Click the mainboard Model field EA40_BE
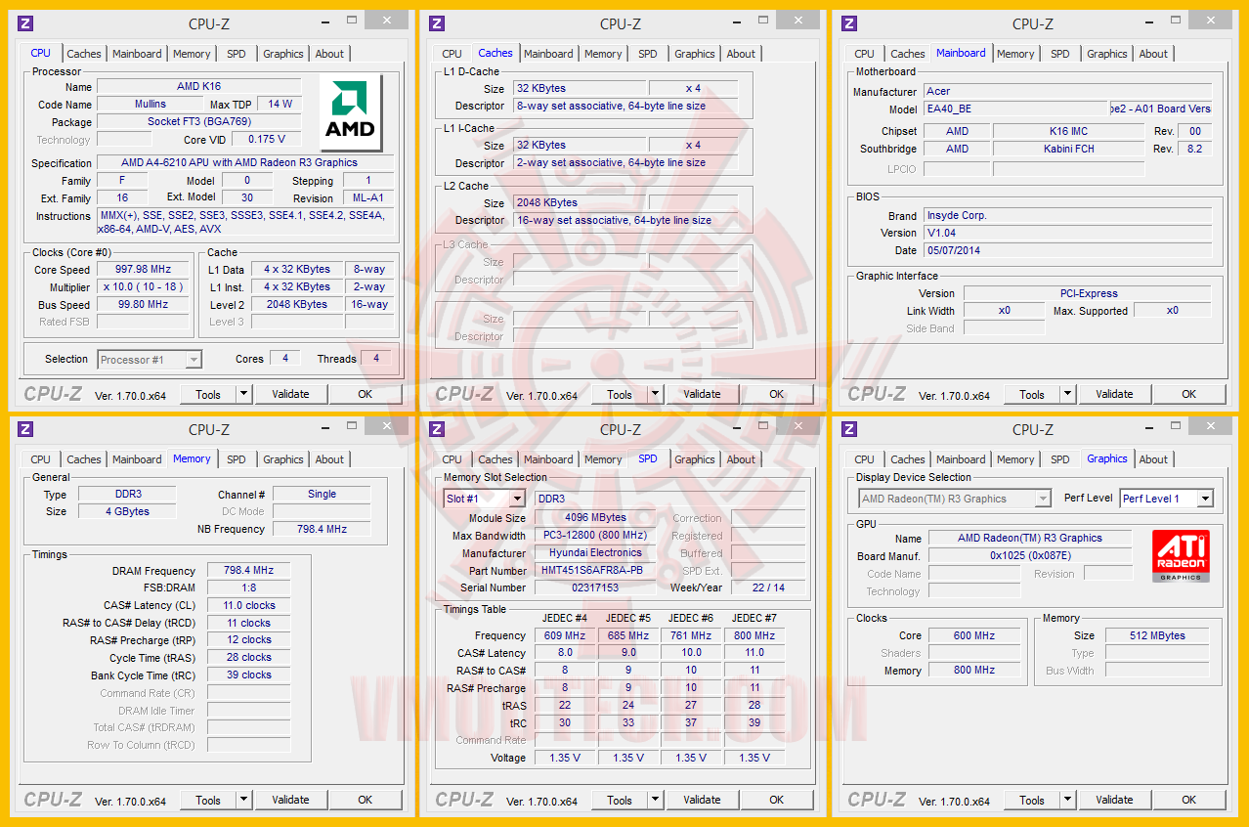 click(x=1016, y=109)
